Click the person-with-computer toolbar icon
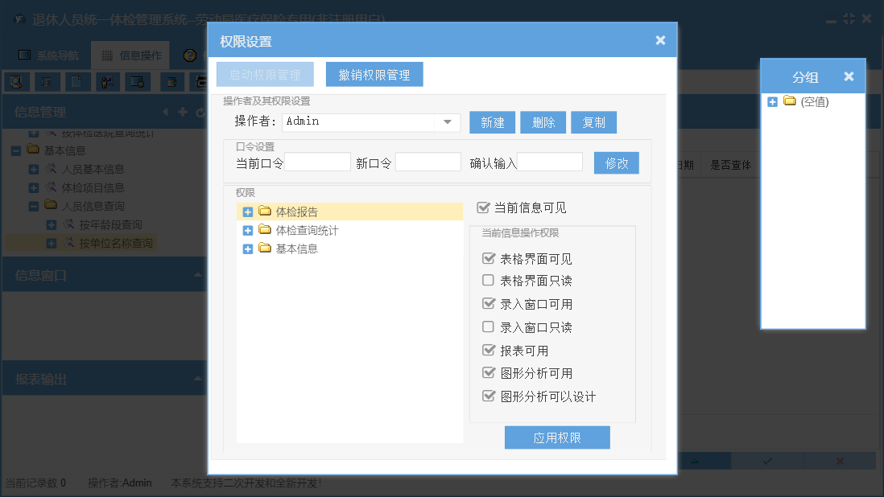Screen dimensions: 884x497 click(107, 81)
